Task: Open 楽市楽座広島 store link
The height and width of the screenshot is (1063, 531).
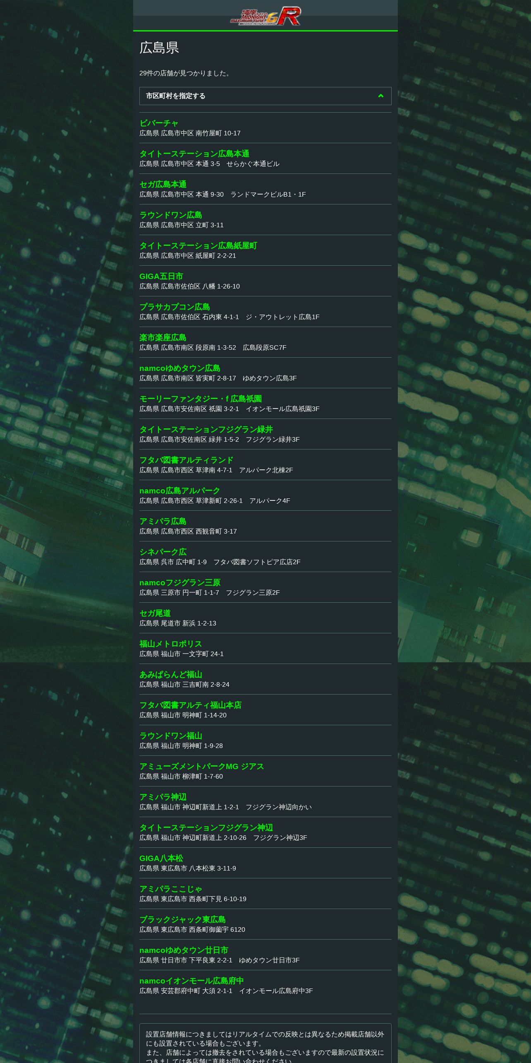Action: click(163, 338)
